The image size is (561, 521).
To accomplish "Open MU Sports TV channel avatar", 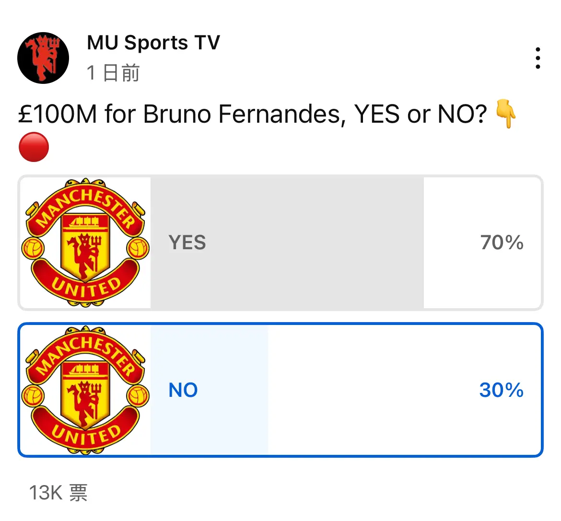I will 43,58.
